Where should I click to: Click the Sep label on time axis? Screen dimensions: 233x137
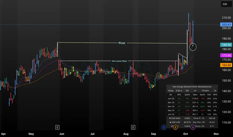point(153,134)
